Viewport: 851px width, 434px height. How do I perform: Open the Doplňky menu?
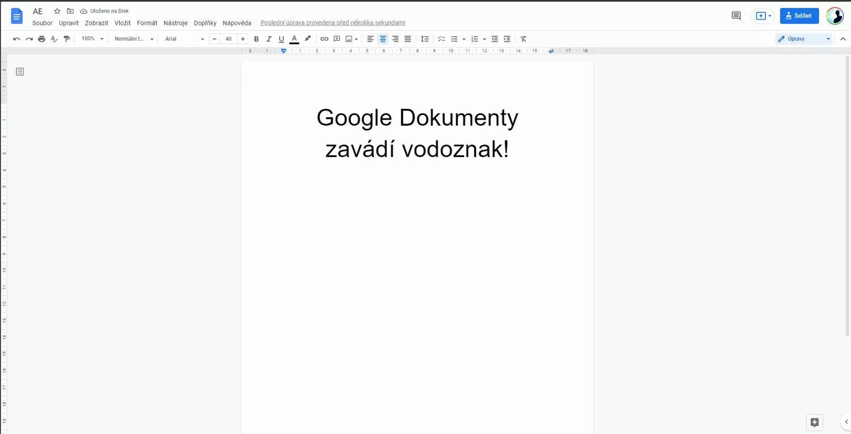pos(205,23)
